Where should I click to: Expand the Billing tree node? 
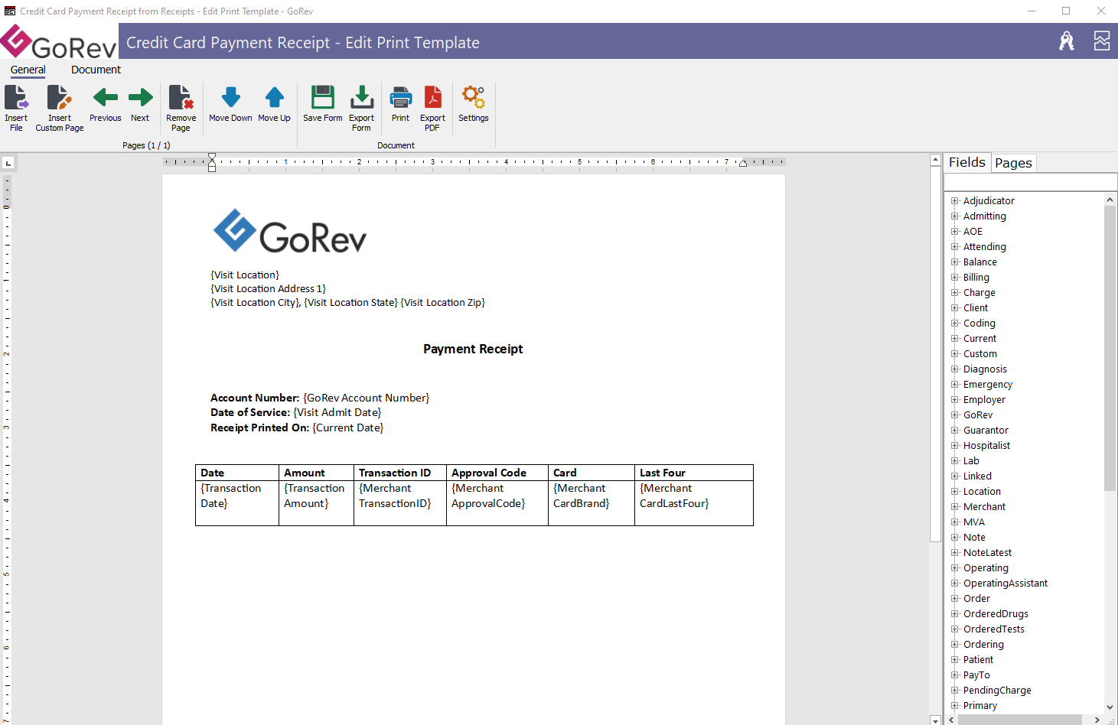pos(955,278)
